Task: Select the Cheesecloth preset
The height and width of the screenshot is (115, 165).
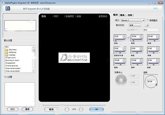Action: 10,63
